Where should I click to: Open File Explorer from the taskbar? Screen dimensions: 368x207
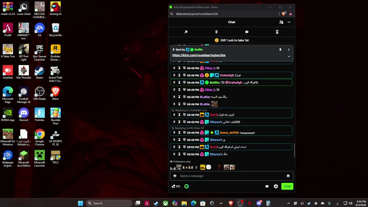click(184, 203)
